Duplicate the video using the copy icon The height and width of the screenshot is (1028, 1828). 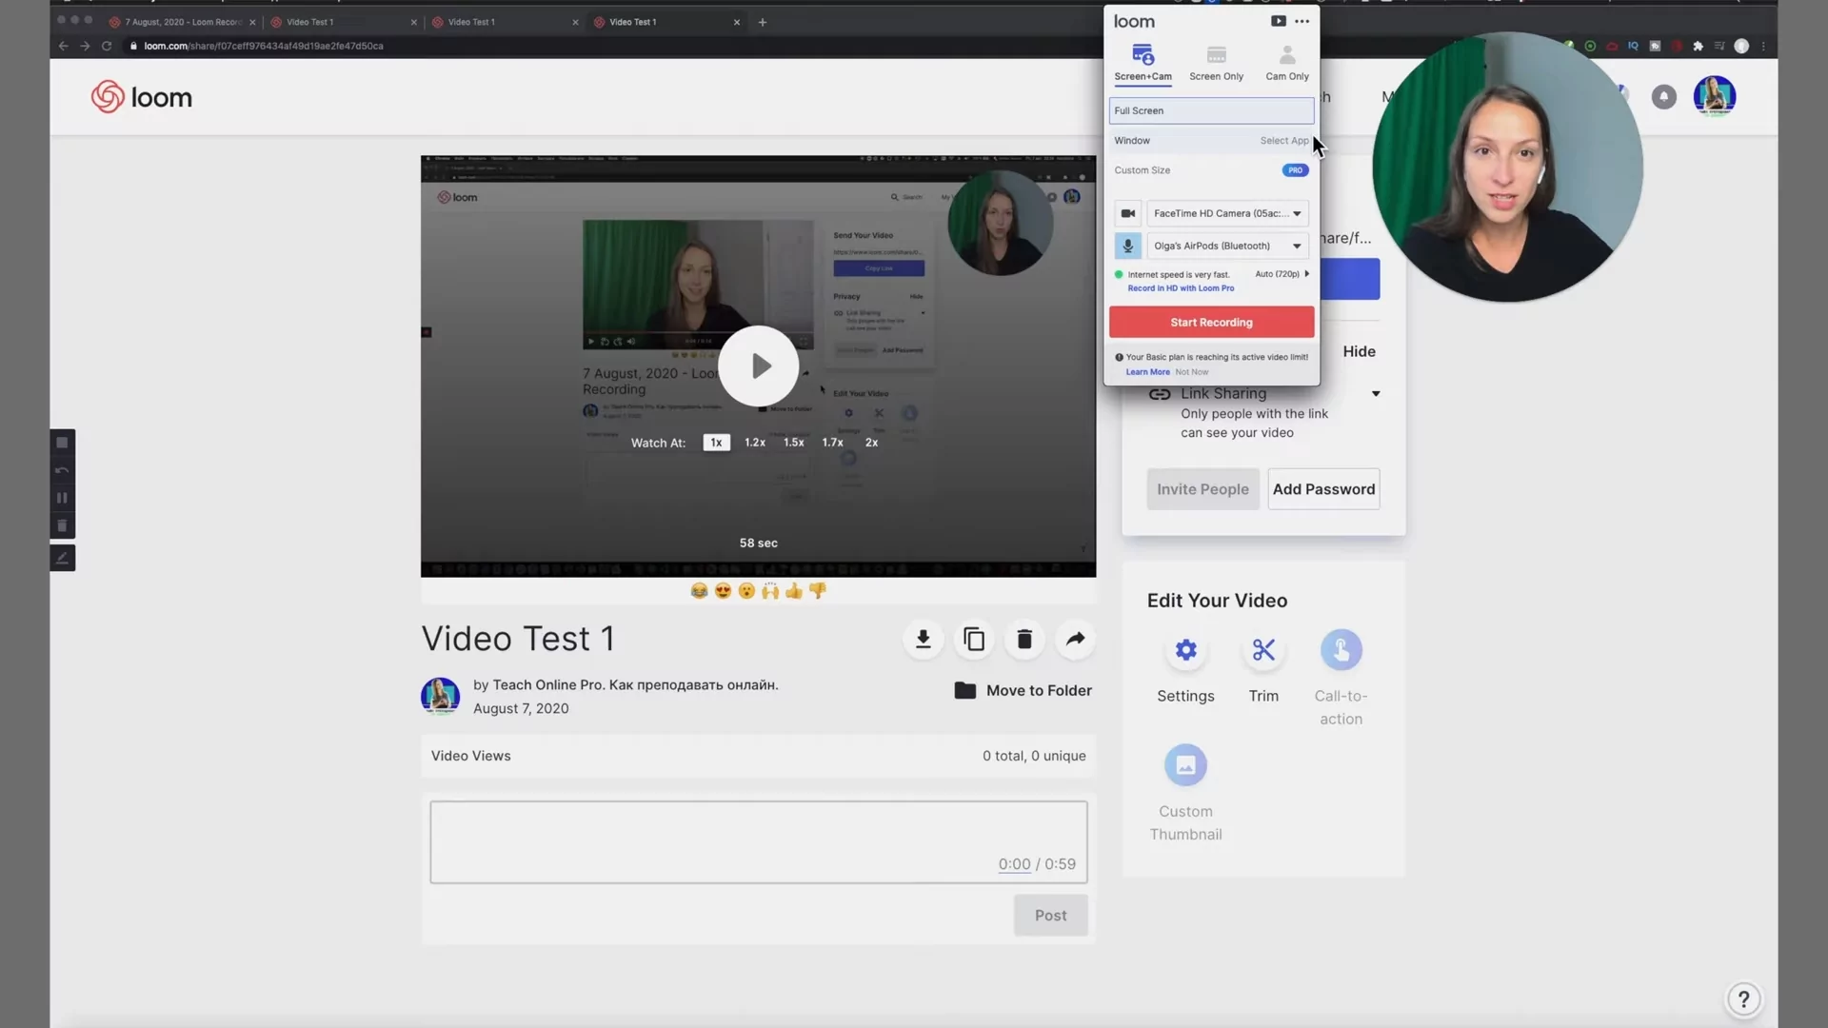[x=974, y=640]
